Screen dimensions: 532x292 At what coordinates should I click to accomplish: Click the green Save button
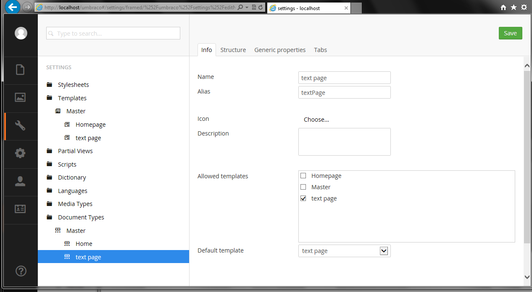(x=511, y=33)
